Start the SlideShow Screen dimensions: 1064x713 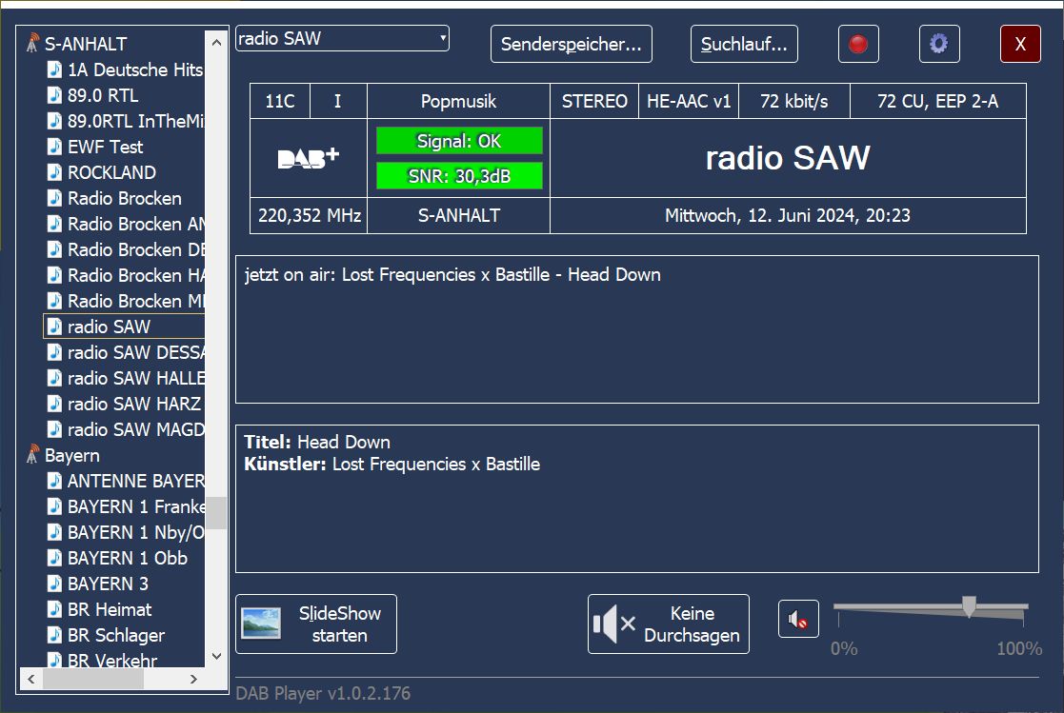(x=316, y=624)
